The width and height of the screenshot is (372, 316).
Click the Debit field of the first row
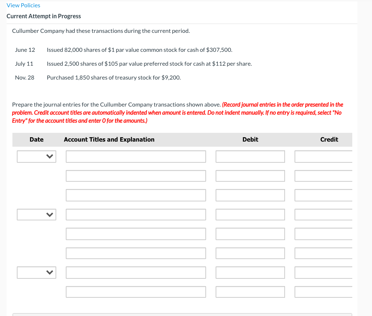[x=250, y=156]
